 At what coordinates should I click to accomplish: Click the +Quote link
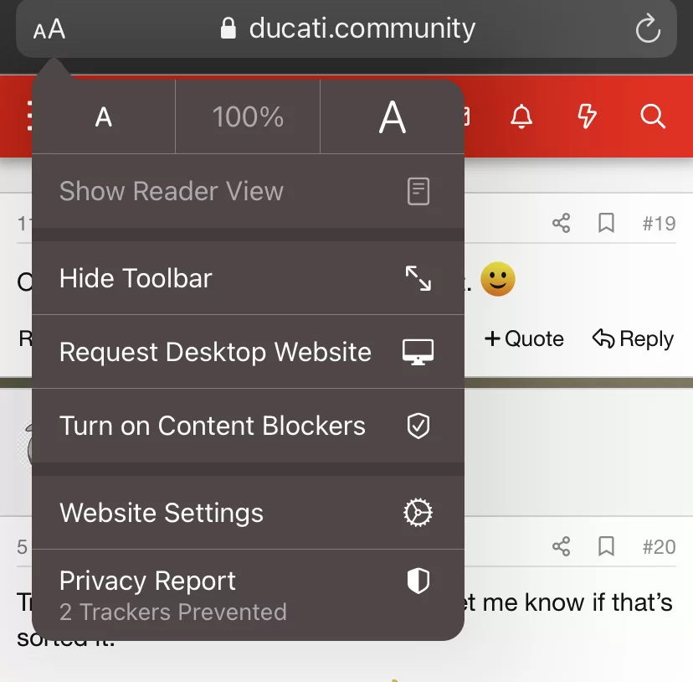pos(524,339)
